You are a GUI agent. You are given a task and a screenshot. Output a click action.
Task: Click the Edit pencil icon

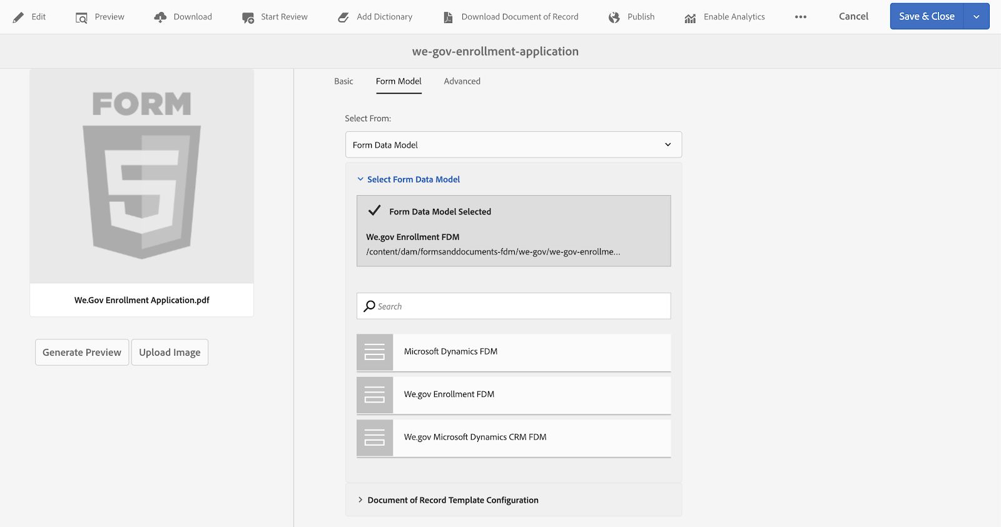(x=19, y=17)
